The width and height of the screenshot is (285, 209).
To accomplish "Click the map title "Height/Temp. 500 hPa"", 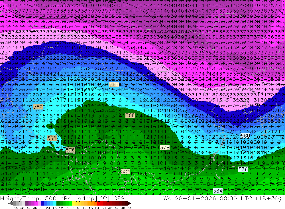I will pos(36,198).
